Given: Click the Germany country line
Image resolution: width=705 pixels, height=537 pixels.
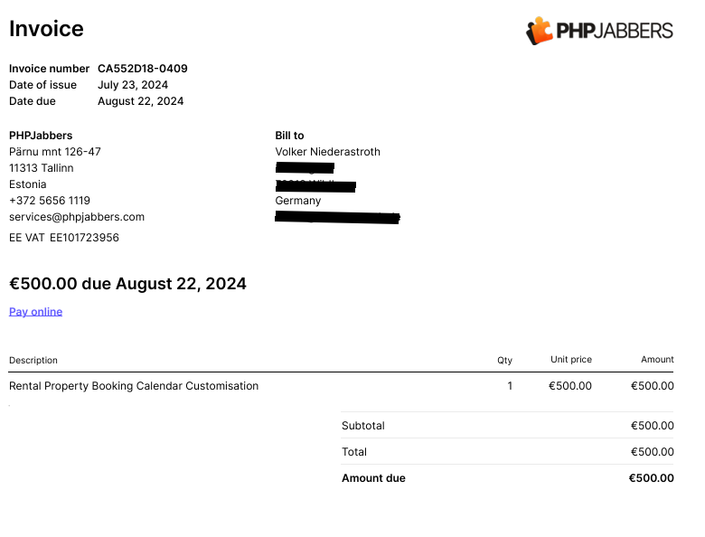Looking at the screenshot, I should (298, 201).
